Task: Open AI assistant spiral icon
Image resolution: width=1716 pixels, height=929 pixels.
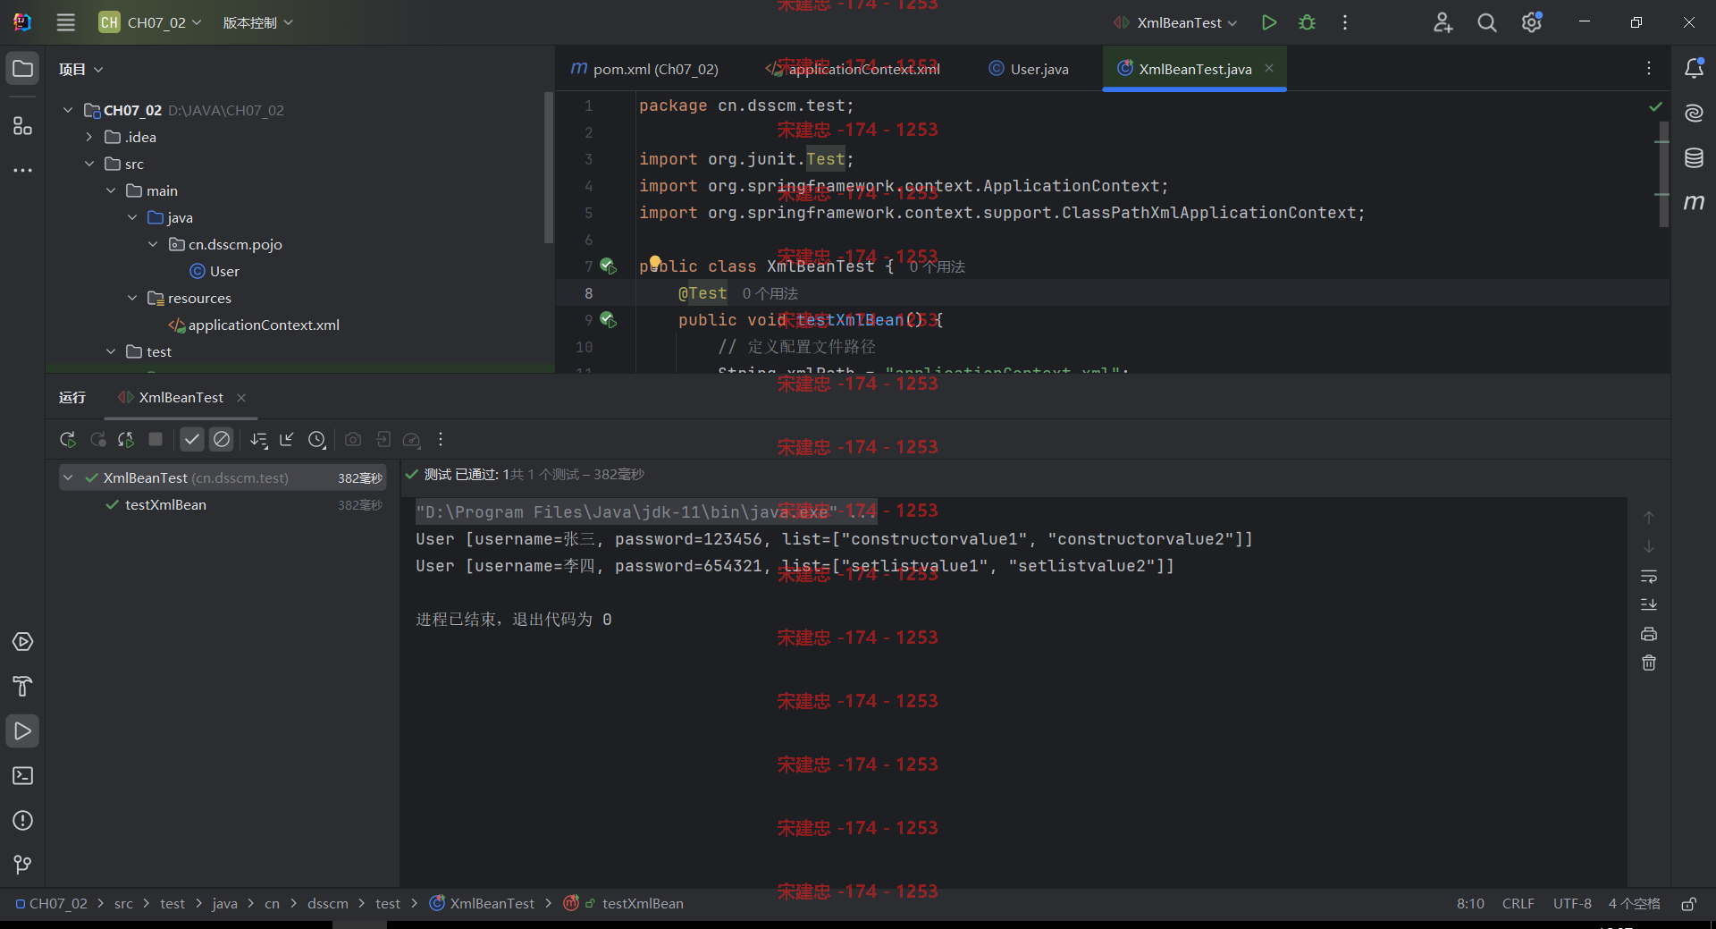Action: (1694, 113)
